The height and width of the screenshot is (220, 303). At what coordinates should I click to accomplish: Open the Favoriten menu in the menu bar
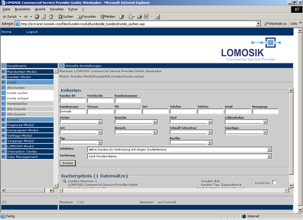pyautogui.click(x=57, y=9)
